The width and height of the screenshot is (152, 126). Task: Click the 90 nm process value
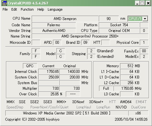pos(109,19)
